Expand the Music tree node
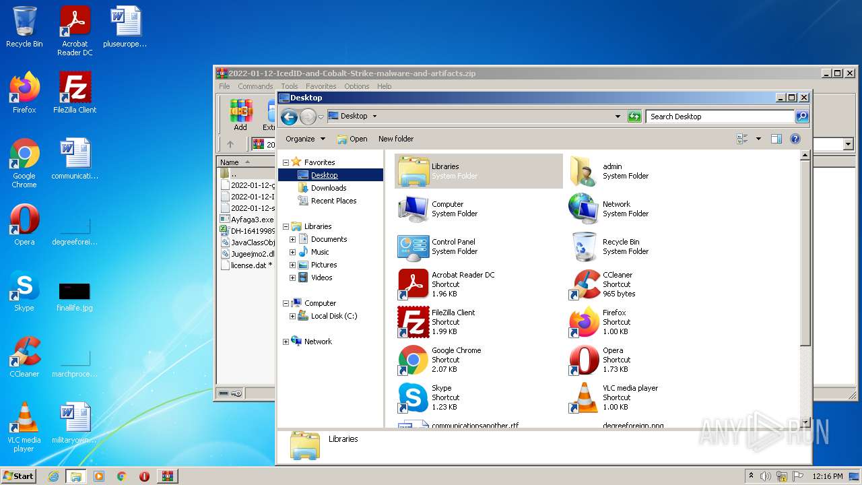This screenshot has height=485, width=862. [x=292, y=252]
